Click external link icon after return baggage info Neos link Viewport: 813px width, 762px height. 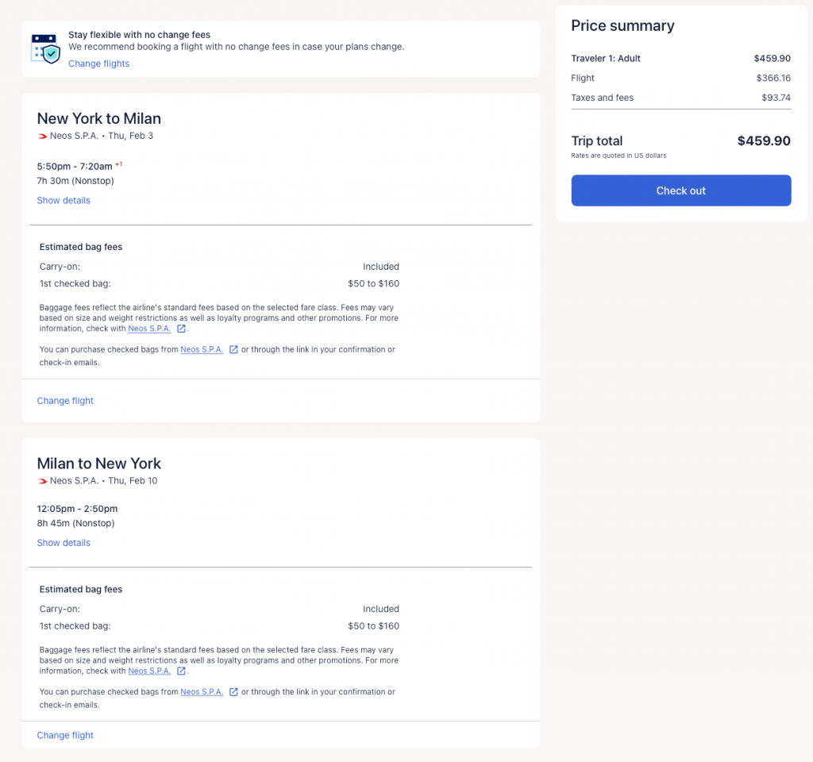pyautogui.click(x=181, y=671)
